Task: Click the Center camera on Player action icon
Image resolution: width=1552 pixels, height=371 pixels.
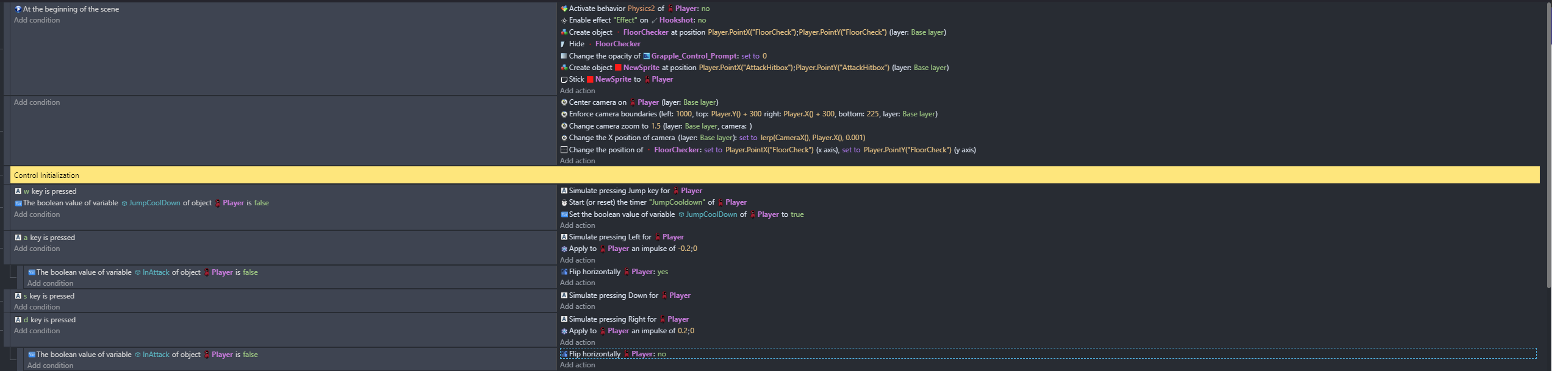Action: [564, 102]
